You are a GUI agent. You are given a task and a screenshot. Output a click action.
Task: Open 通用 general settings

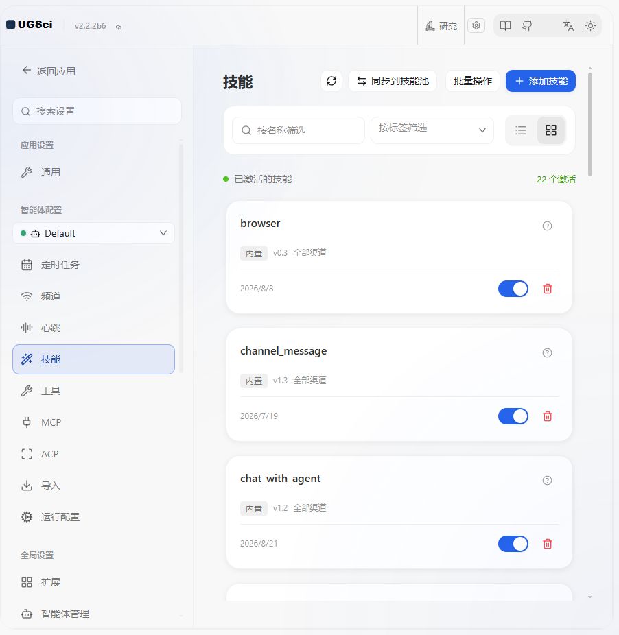(93, 172)
